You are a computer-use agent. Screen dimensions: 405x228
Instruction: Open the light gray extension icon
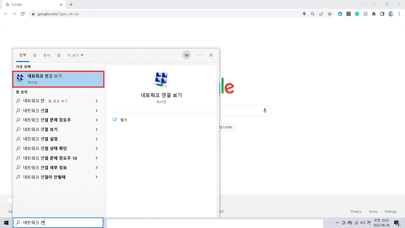pos(365,14)
